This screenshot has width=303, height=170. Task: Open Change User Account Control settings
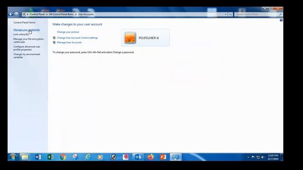click(77, 38)
